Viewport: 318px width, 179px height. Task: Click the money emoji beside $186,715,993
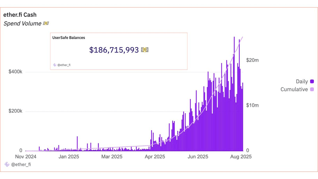(145, 50)
